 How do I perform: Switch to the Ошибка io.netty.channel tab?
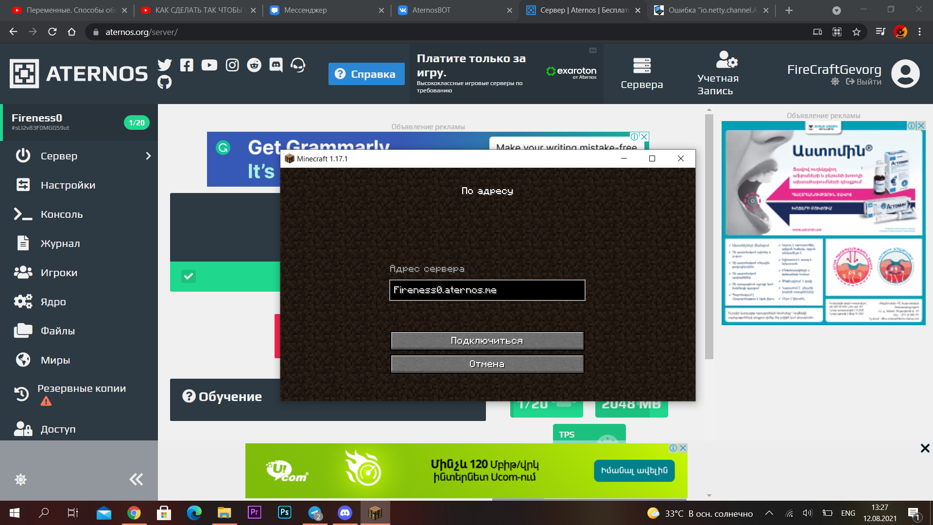coord(711,10)
